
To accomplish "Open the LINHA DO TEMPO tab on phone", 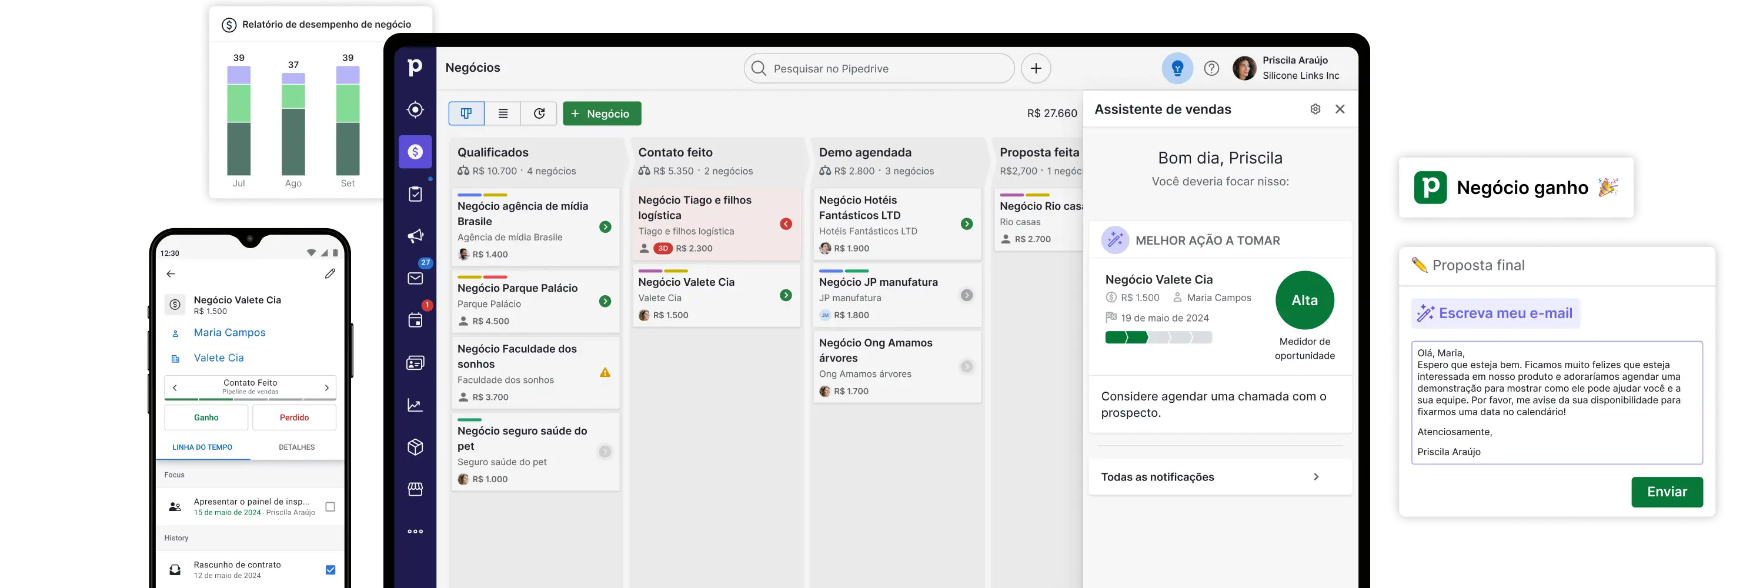I will pyautogui.click(x=202, y=447).
